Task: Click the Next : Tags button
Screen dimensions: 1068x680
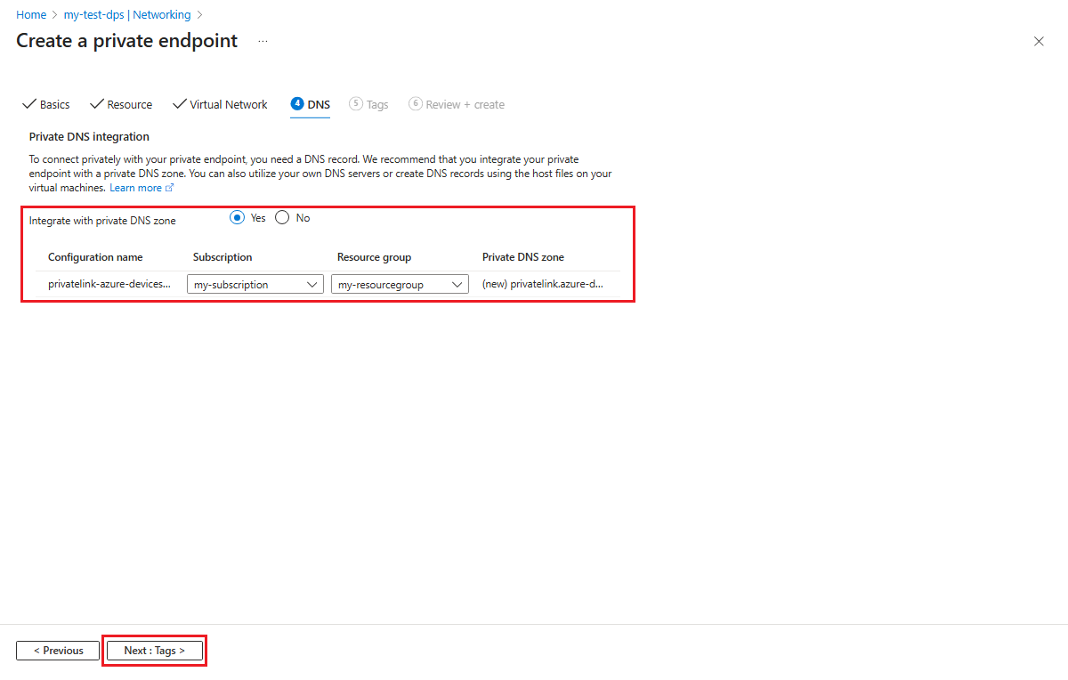Action: [x=154, y=650]
